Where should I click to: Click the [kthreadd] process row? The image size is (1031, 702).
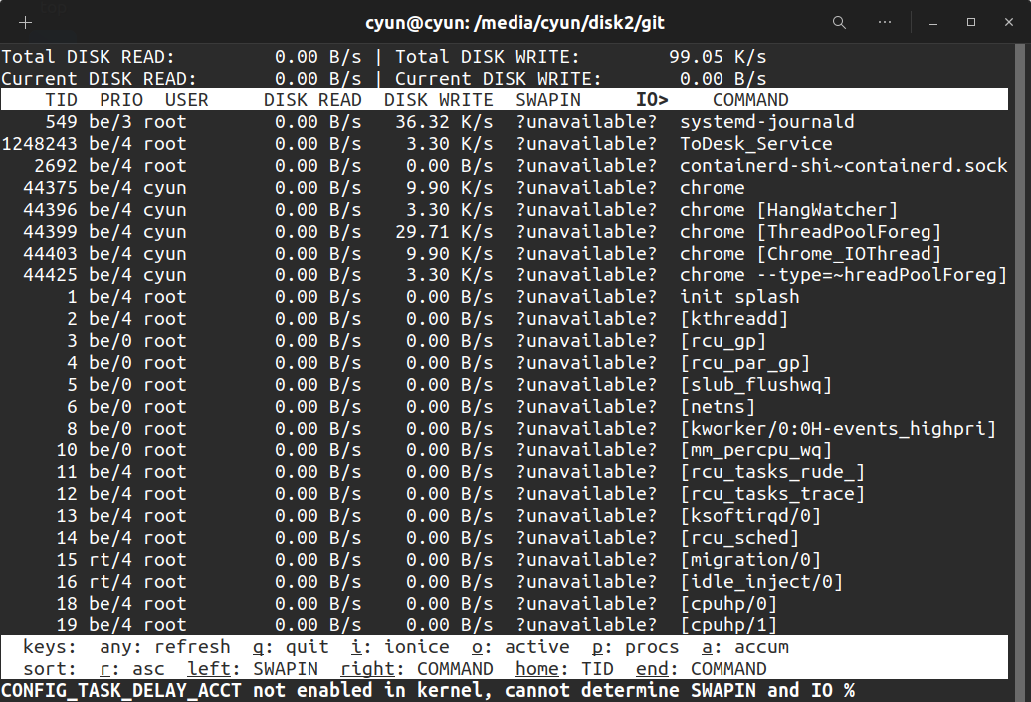click(x=505, y=319)
